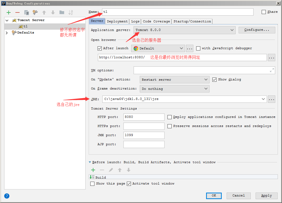Click browse button beside URL field
The height and width of the screenshot is (203, 282).
click(x=271, y=58)
